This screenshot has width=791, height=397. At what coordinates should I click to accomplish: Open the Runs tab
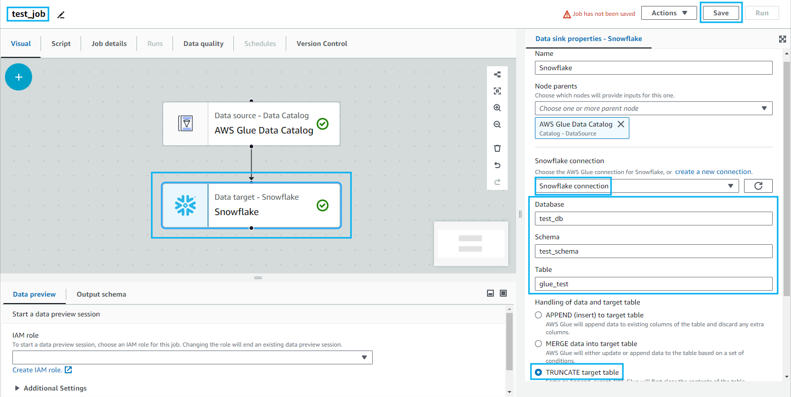(x=155, y=44)
